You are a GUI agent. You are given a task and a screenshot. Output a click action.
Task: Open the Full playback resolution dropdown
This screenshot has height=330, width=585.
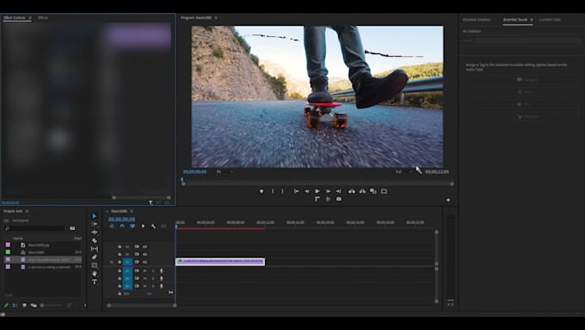pyautogui.click(x=404, y=171)
